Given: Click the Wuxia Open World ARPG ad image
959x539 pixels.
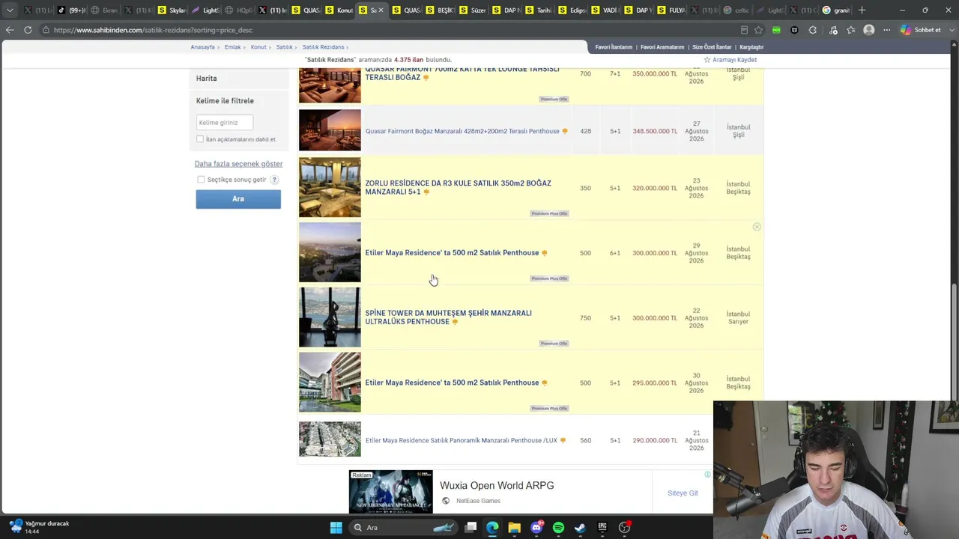Looking at the screenshot, I should pyautogui.click(x=390, y=492).
